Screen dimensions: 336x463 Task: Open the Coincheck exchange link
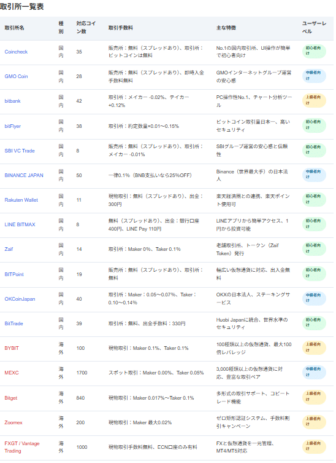click(16, 52)
